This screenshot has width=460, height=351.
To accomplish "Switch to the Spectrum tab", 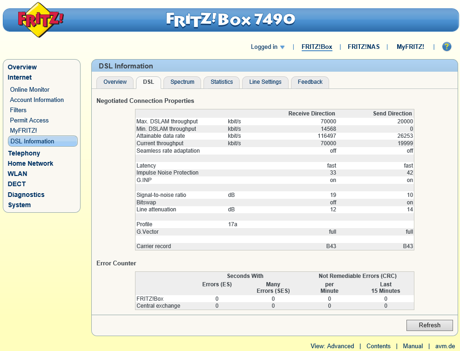I will 182,82.
